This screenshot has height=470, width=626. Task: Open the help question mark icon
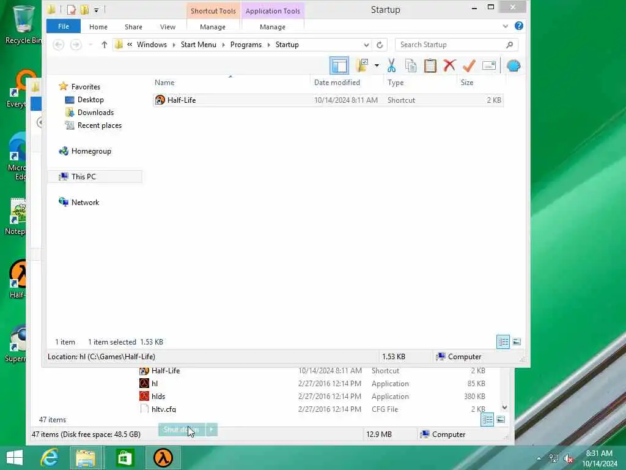coord(518,26)
